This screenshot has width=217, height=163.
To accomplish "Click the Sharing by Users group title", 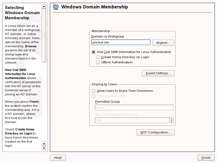I will point(104,84).
